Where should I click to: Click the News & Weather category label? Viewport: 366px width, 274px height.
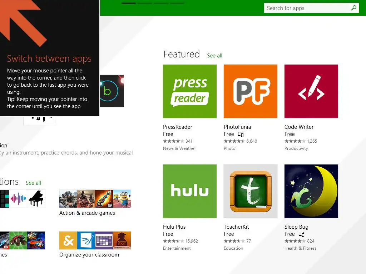coord(179,148)
